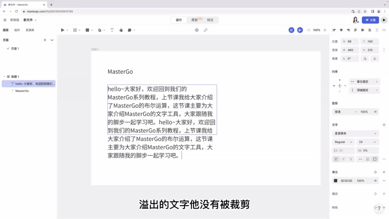389x219 pixels.
Task: Click the create component icon
Action: click(197, 30)
